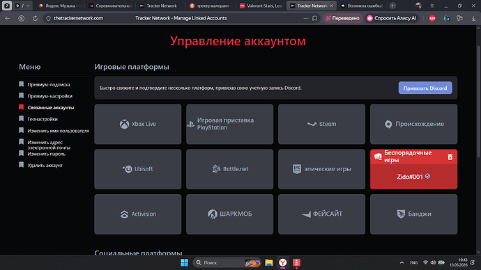The width and height of the screenshot is (481, 270).
Task: Click the Переведено translation button
Action: [342, 18]
